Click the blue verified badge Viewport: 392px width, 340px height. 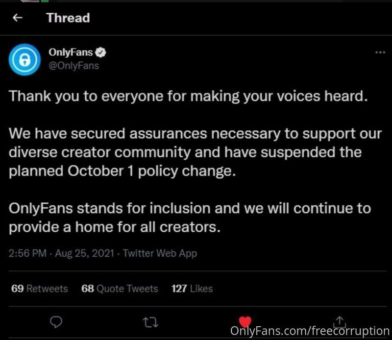(101, 52)
